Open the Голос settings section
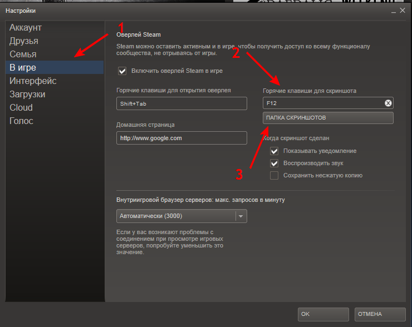Screen dimensions: 412x327 (x=55, y=121)
